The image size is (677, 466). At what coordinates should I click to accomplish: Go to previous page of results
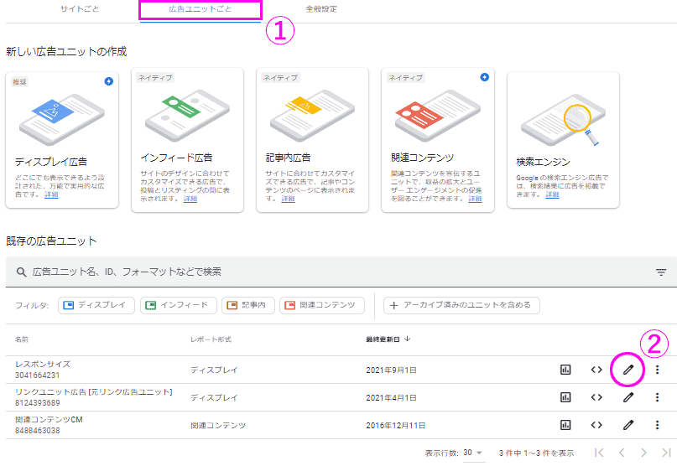[x=622, y=453]
